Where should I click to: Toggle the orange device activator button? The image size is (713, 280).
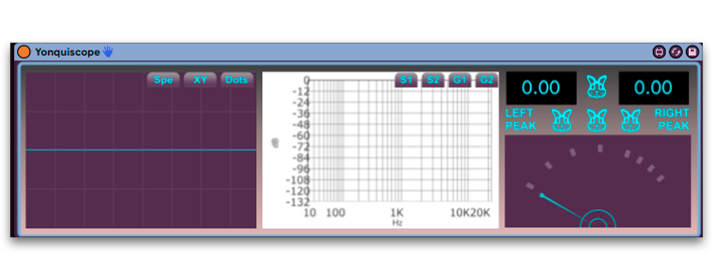pos(24,52)
